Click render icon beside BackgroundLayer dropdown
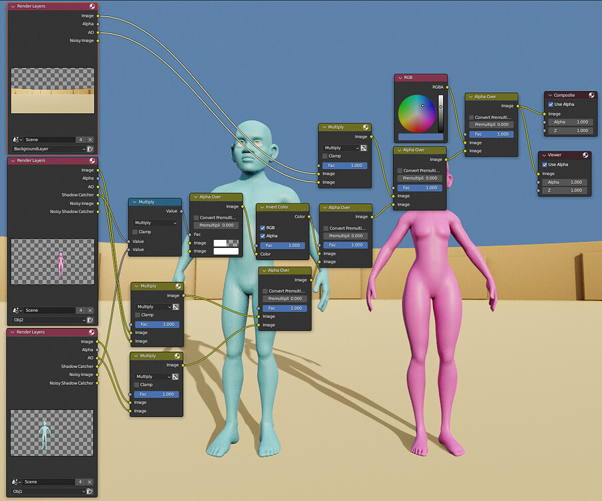The width and height of the screenshot is (602, 501). tap(90, 149)
